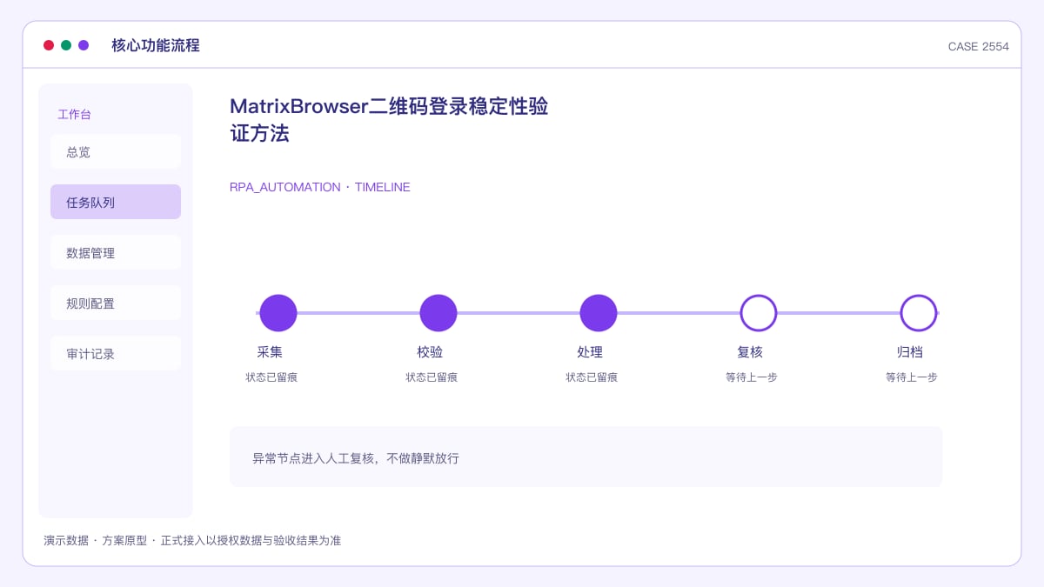Click the 采集 timeline node circle
This screenshot has height=587, width=1044.
(278, 313)
